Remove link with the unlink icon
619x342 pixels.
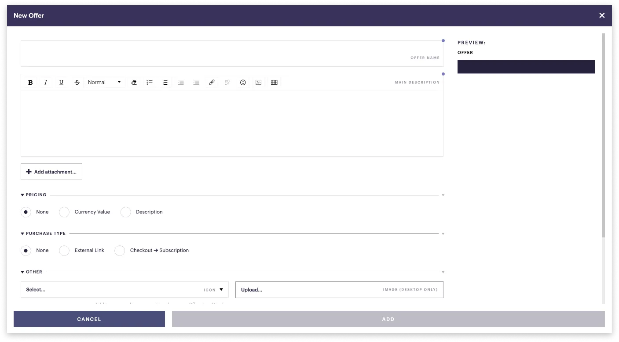click(x=227, y=83)
